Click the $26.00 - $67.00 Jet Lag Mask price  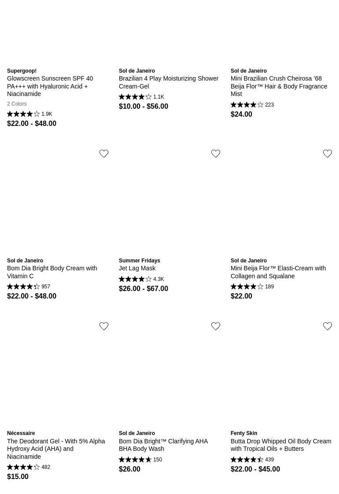(144, 289)
